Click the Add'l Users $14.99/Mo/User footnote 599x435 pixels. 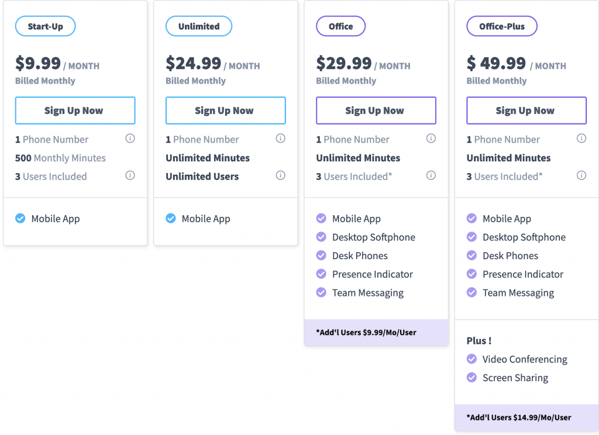(519, 417)
